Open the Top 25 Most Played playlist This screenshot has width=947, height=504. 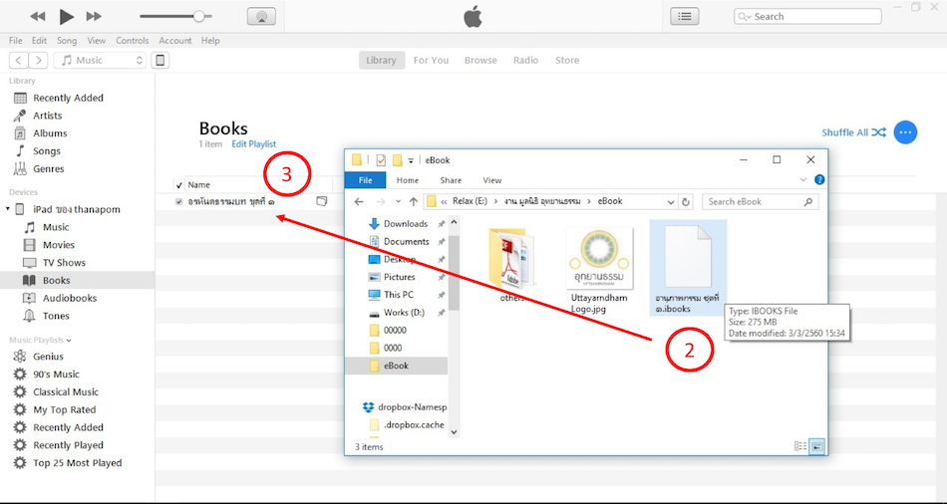78,463
